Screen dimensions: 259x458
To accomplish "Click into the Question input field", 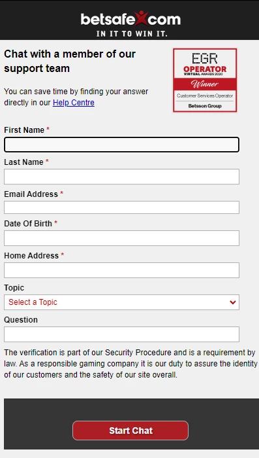I will pos(121,334).
